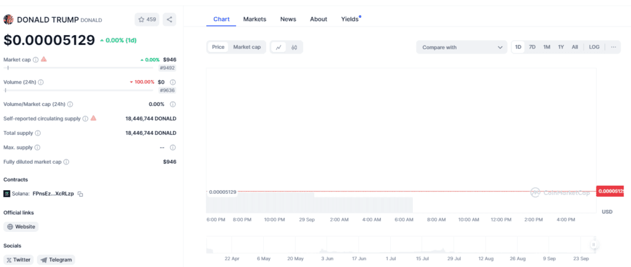Select the Price chart toggle
This screenshot has width=631, height=267.
218,47
